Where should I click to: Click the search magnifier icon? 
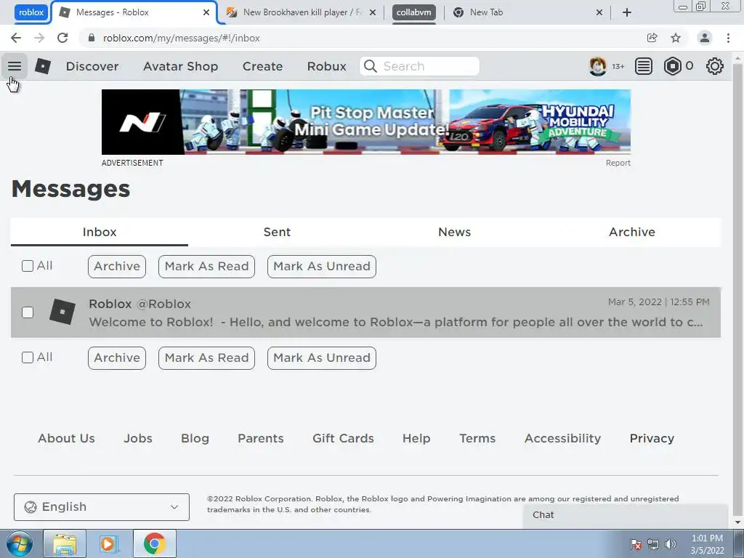coord(371,66)
